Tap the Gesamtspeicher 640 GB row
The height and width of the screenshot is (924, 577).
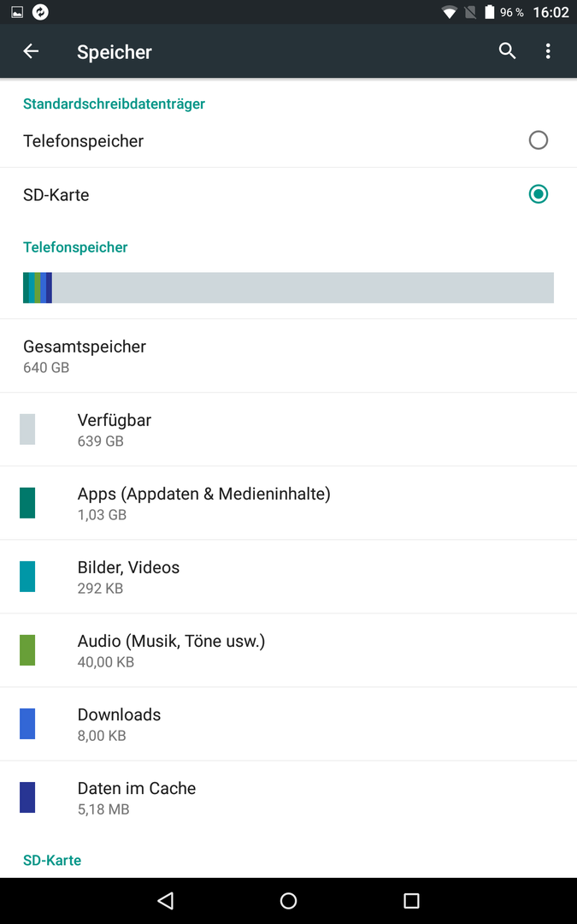pyautogui.click(x=289, y=356)
